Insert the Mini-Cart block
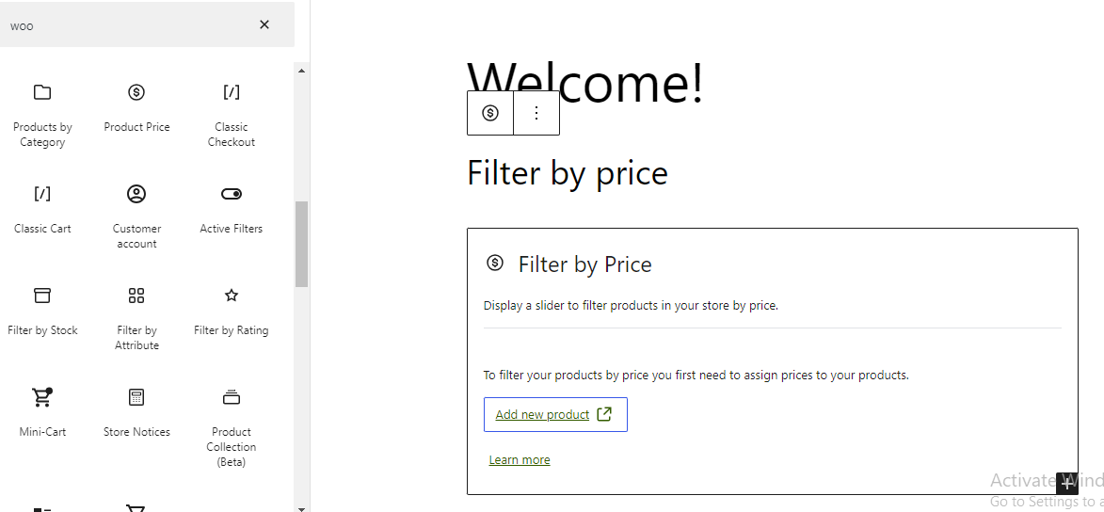The image size is (1104, 512). click(x=42, y=412)
